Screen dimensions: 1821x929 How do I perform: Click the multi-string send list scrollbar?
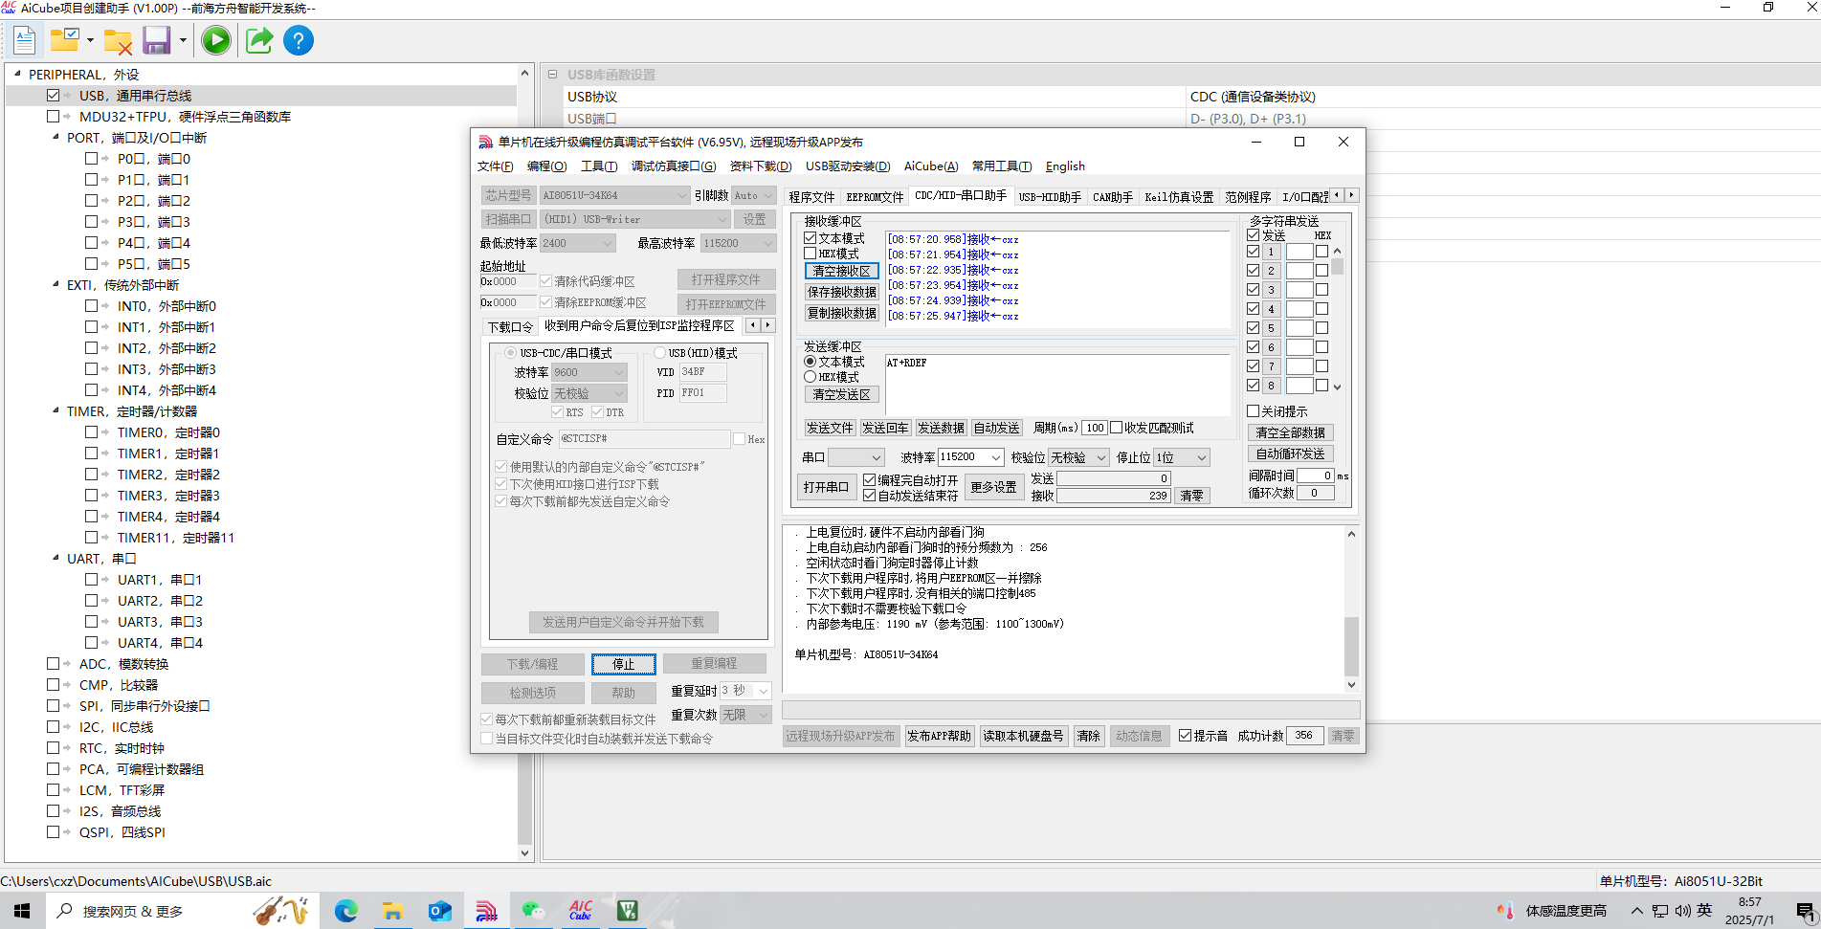coord(1338,319)
